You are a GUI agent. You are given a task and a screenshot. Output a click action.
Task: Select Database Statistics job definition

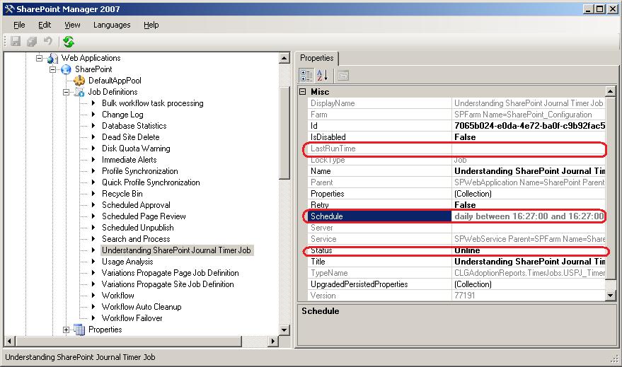tap(134, 126)
